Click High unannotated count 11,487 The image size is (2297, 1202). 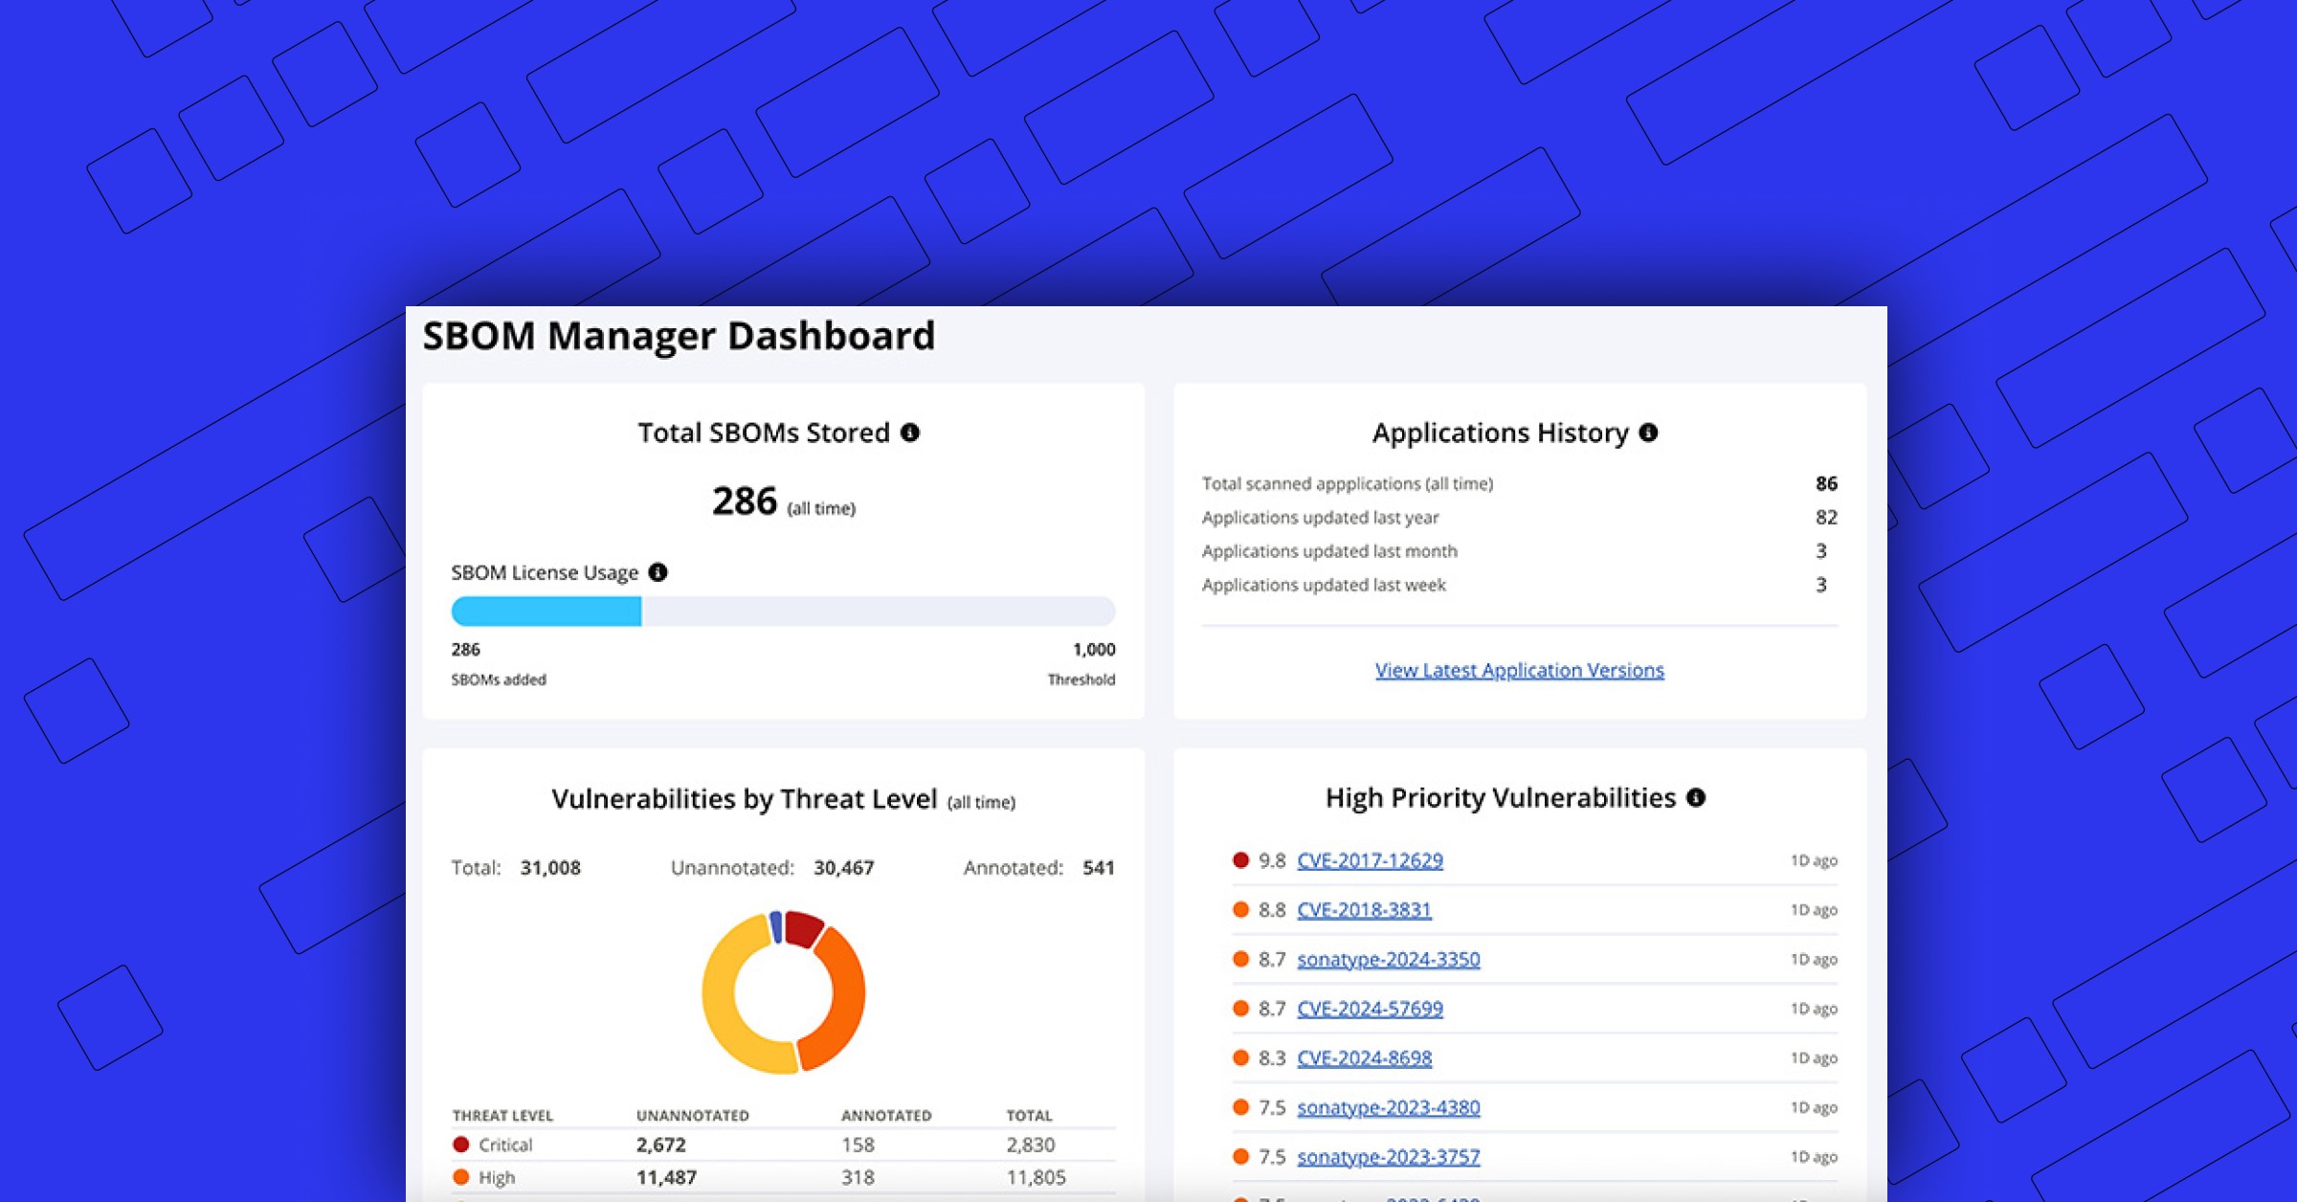click(x=666, y=1177)
